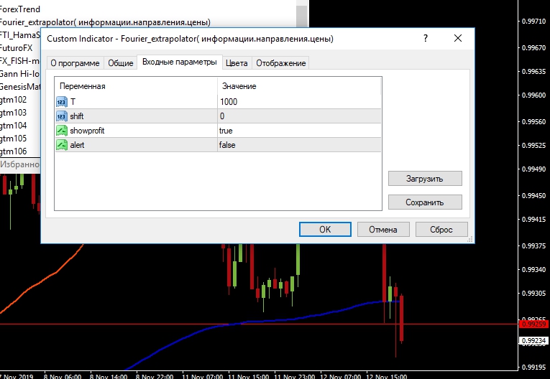Image resolution: width=550 pixels, height=379 pixels.
Task: Edit the shift value field showing 0
Action: click(298, 116)
